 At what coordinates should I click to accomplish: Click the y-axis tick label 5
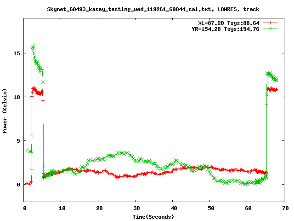point(18,141)
